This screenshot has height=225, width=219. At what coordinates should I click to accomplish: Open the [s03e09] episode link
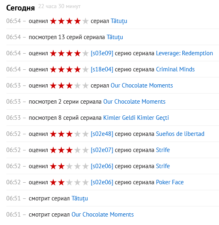[x=102, y=53]
